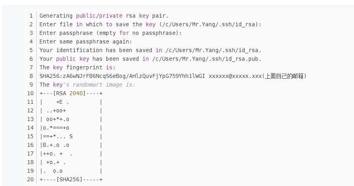The image size is (354, 186).
Task: Click line number 17 in the gutter
Action: pos(31,153)
